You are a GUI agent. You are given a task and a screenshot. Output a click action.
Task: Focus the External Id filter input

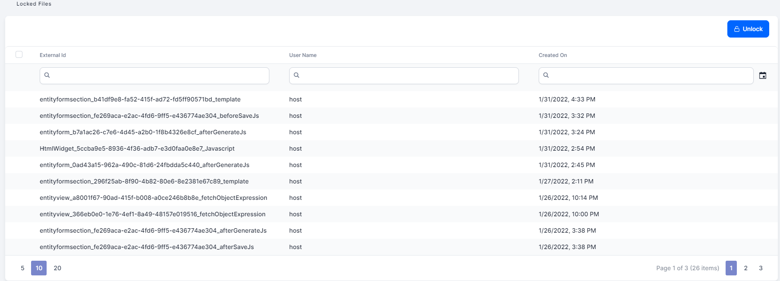click(x=160, y=76)
